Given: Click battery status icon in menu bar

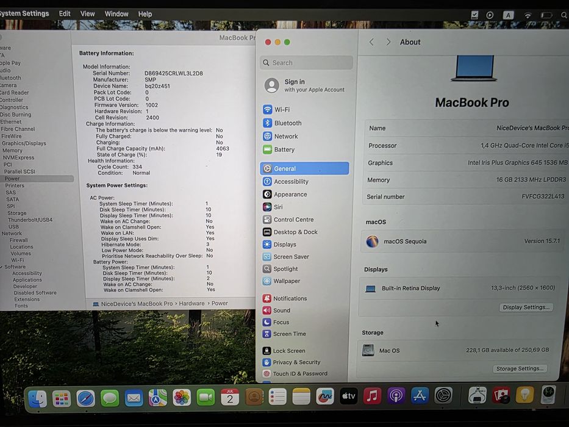Looking at the screenshot, I should pyautogui.click(x=546, y=15).
